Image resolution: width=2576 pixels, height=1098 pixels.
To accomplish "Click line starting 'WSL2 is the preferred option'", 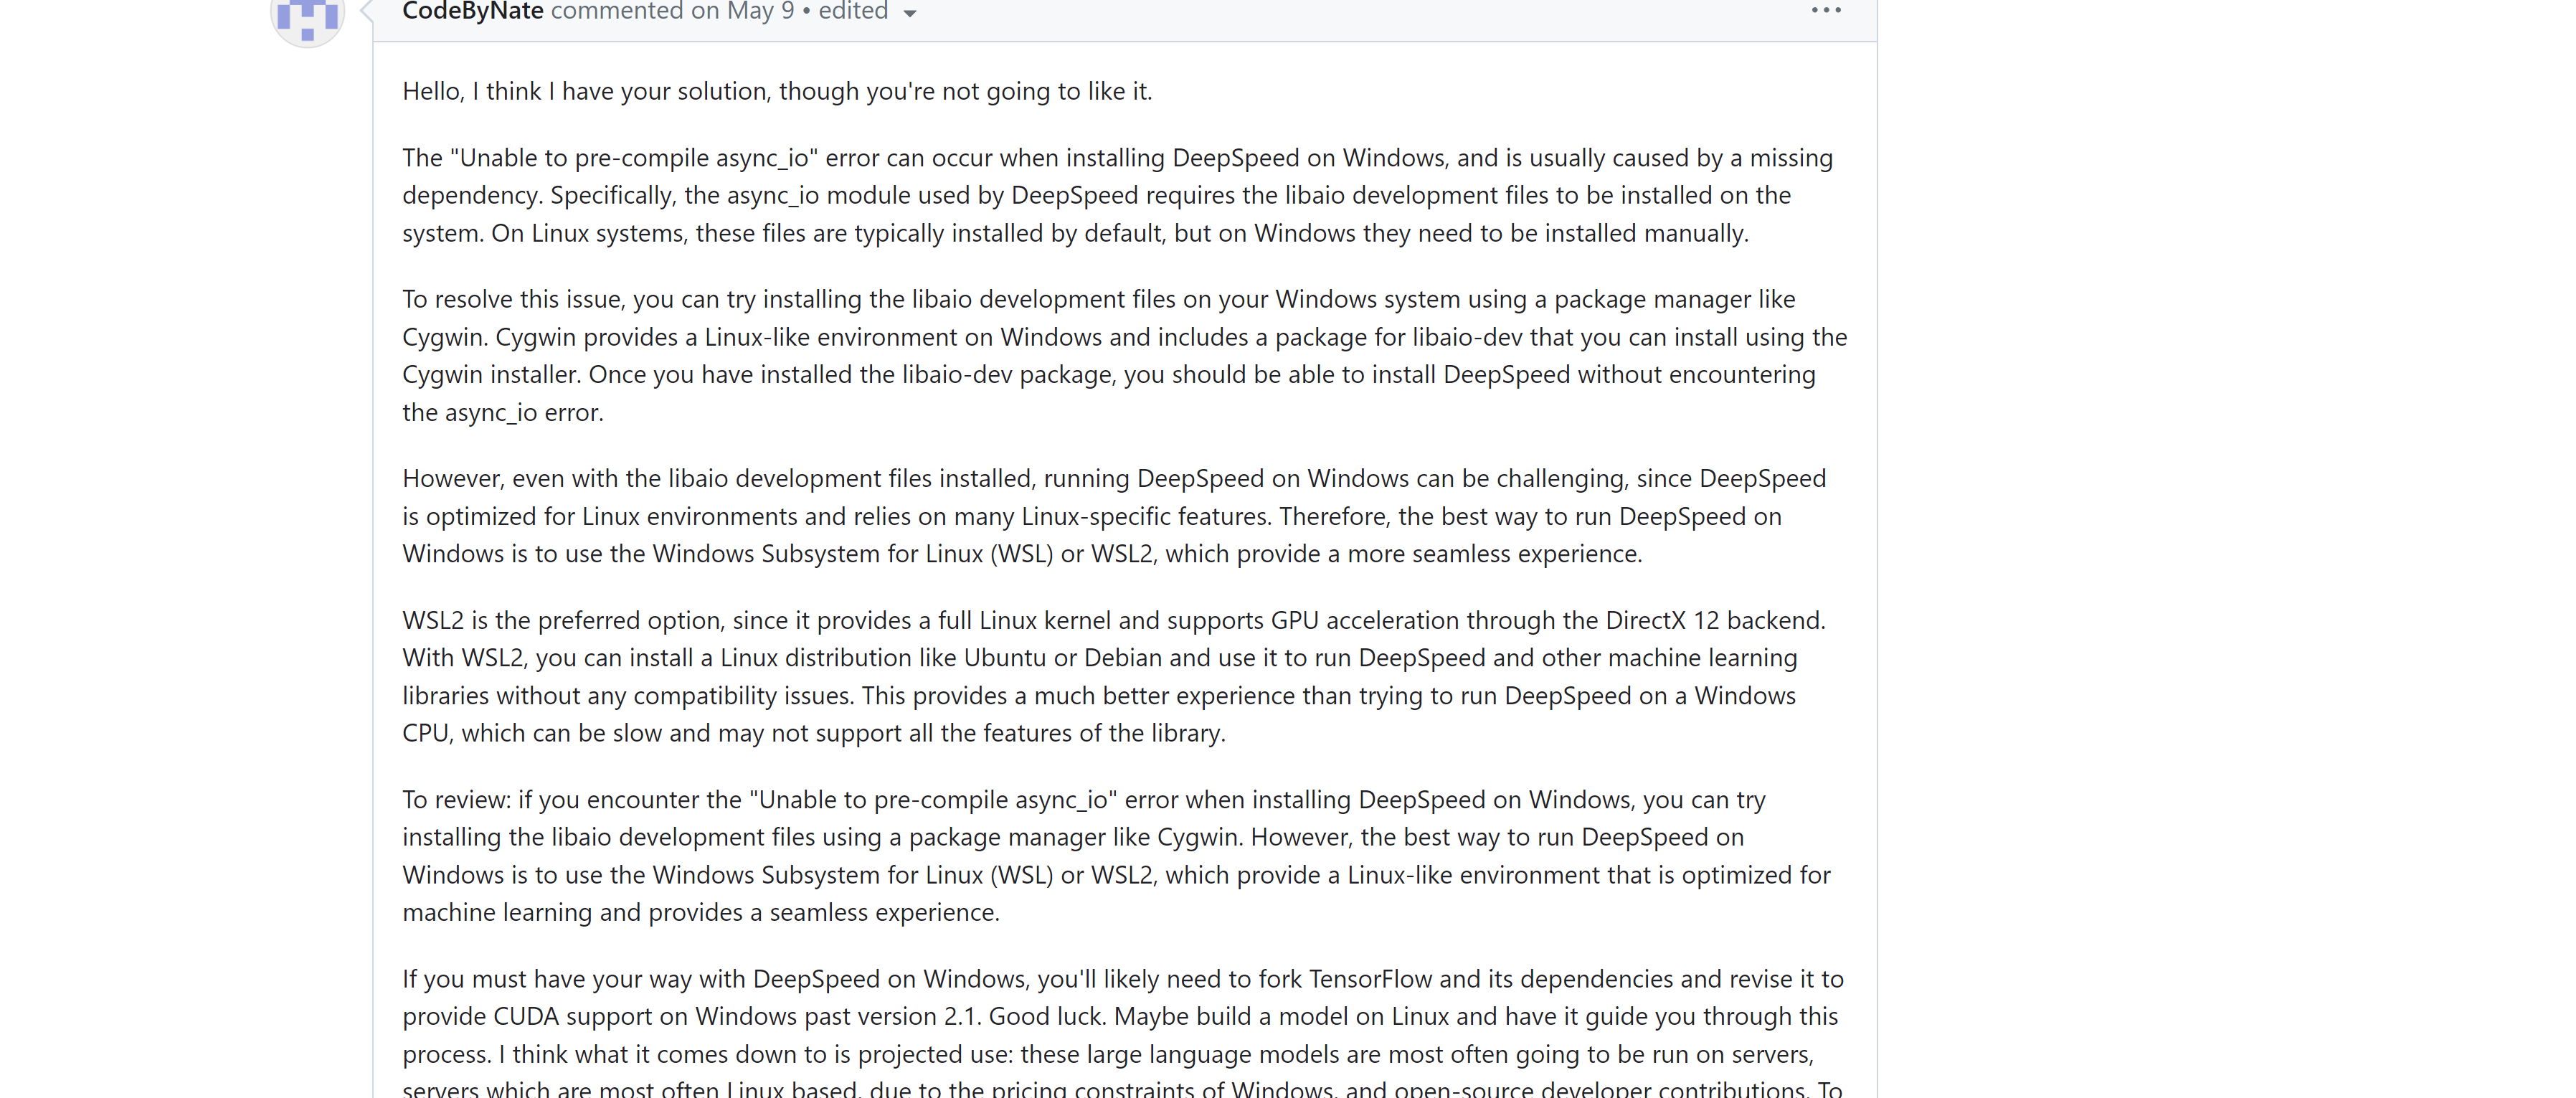I will [1113, 620].
